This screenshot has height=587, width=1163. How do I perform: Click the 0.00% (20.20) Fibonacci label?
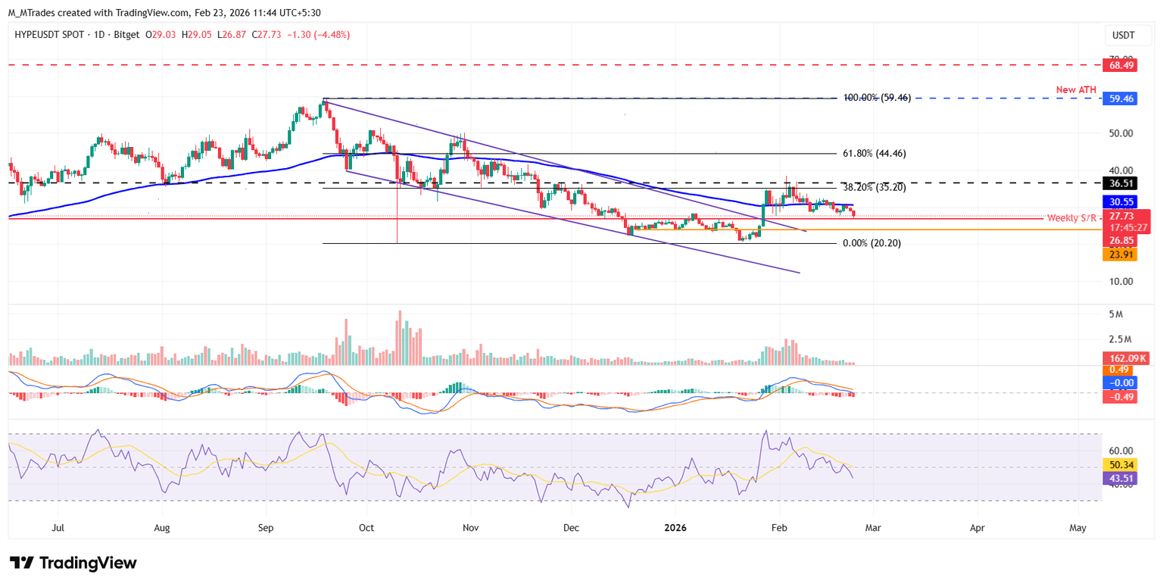871,243
